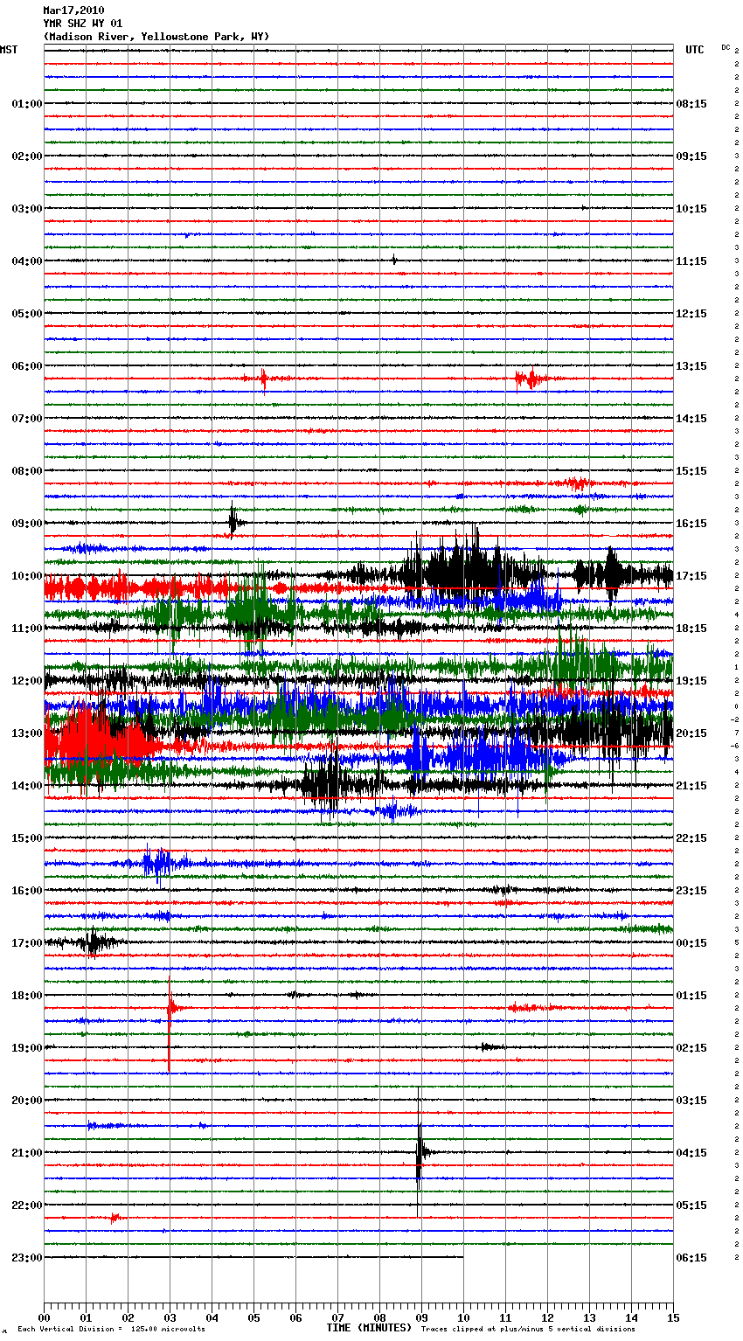Image resolution: width=743 pixels, height=1341 pixels.
Task: Select the 09:00 MST time label
Action: (x=26, y=524)
